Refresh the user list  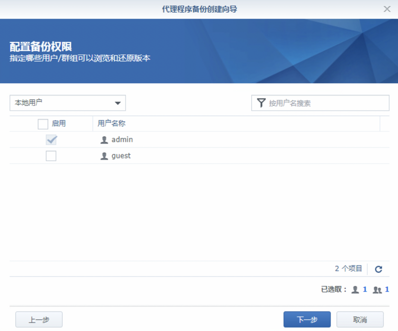(379, 269)
